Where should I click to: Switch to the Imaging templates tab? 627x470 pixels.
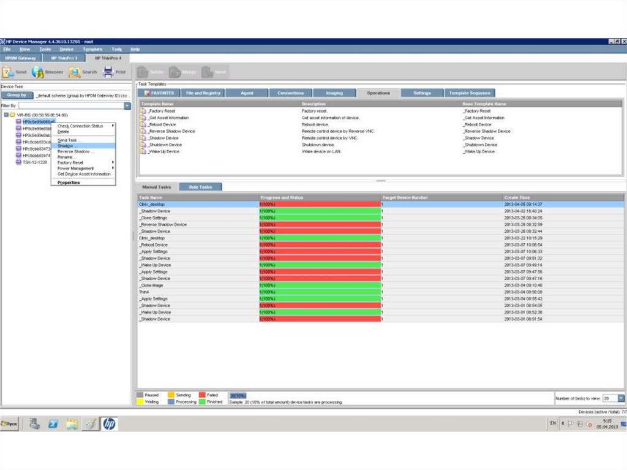pos(334,93)
